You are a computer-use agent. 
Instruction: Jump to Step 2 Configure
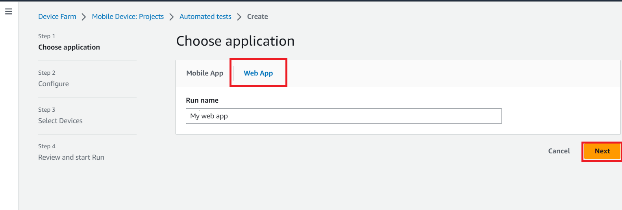54,84
